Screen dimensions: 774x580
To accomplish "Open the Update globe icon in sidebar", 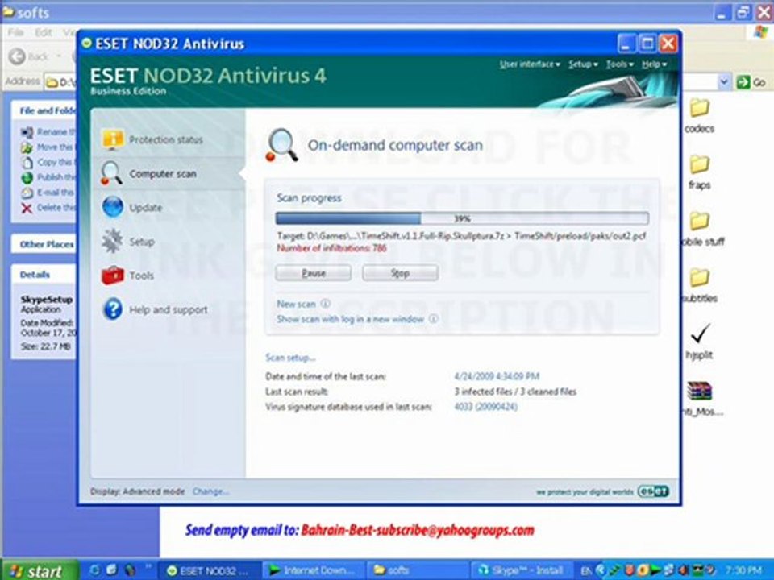I will click(113, 207).
